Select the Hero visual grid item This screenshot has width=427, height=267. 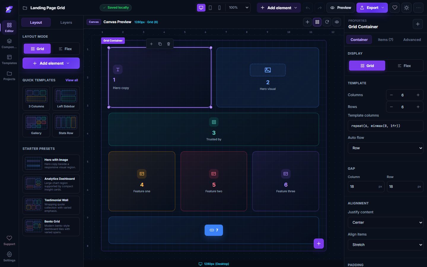coord(268,77)
